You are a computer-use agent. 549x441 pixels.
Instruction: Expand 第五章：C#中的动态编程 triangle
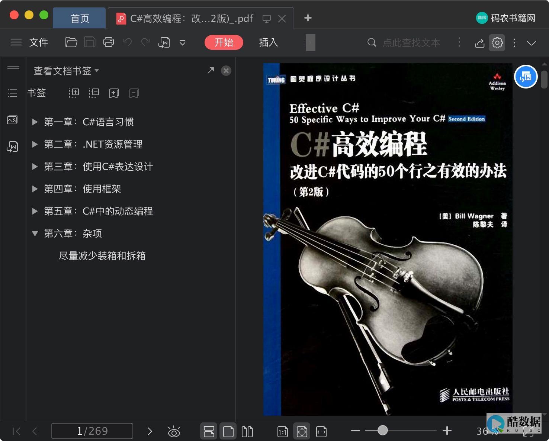tap(35, 211)
